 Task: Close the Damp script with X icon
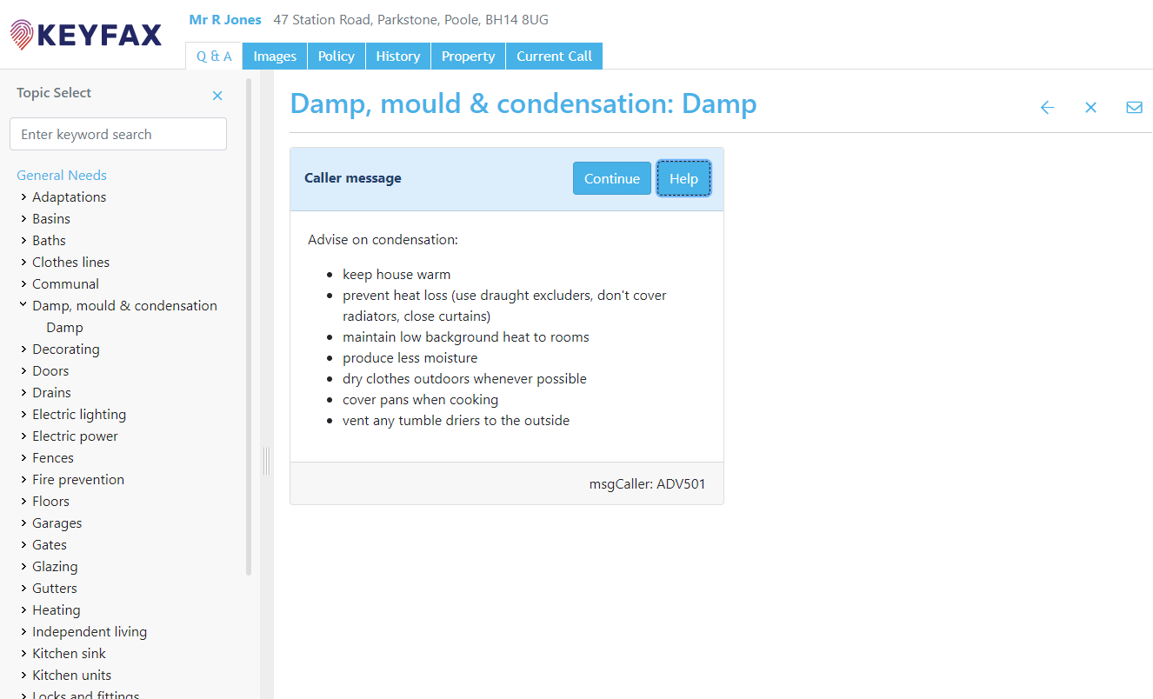1090,107
